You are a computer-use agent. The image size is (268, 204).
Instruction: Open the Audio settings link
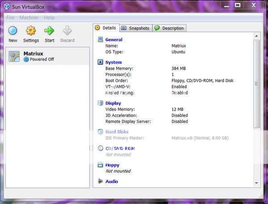click(112, 182)
